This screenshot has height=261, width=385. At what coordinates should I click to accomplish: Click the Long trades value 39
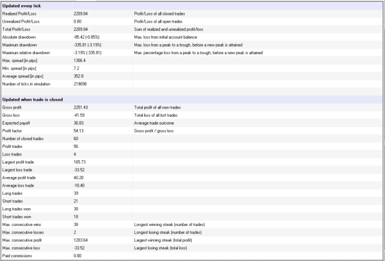tap(76, 193)
